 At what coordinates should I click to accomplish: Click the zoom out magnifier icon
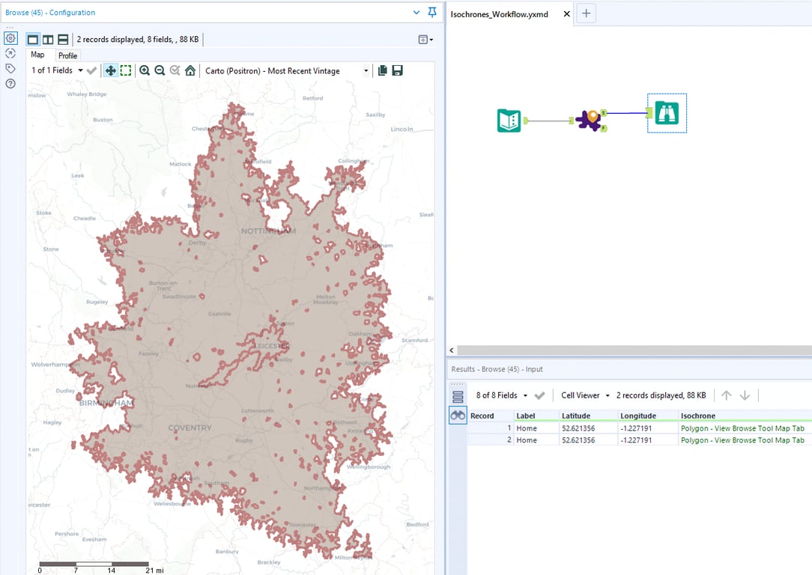click(160, 70)
